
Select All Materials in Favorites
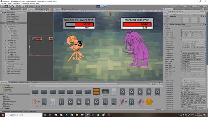click(9, 87)
